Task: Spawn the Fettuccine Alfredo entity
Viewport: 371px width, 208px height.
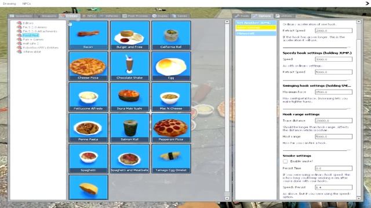Action: [x=88, y=97]
